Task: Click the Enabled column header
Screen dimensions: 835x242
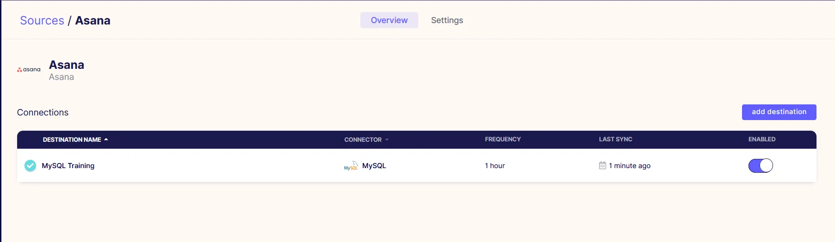Action: tap(762, 139)
